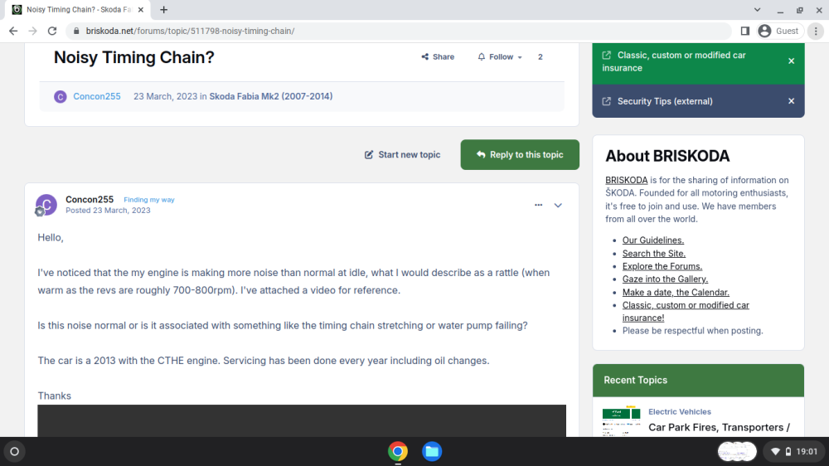Open the post options ellipsis menu
The image size is (829, 466).
click(x=538, y=206)
